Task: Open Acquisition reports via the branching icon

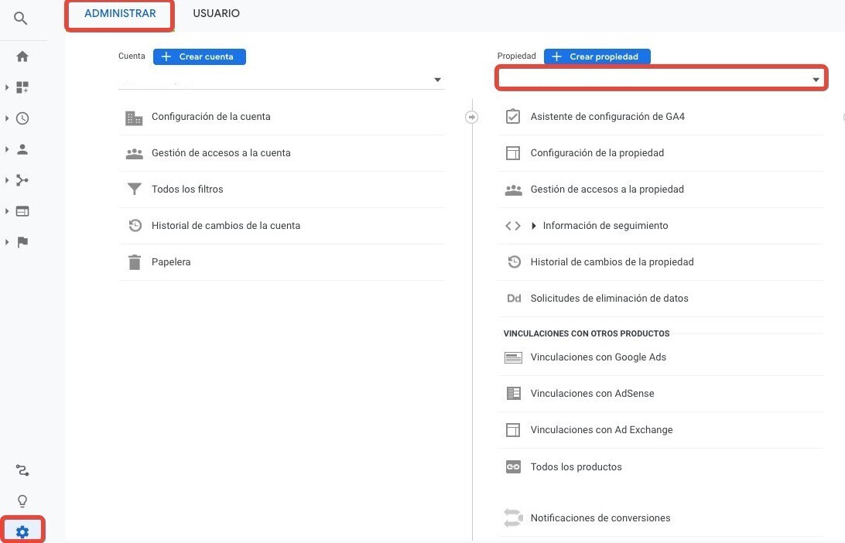Action: tap(22, 179)
